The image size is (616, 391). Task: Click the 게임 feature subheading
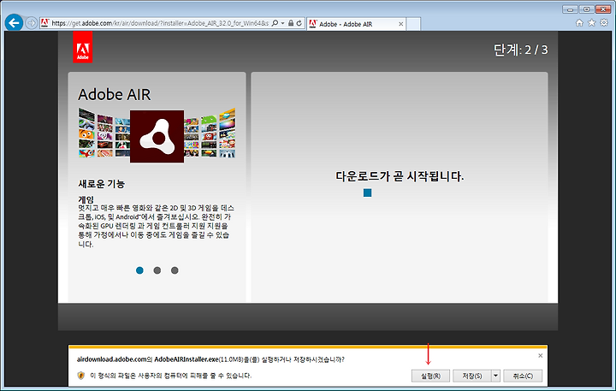[x=86, y=199]
